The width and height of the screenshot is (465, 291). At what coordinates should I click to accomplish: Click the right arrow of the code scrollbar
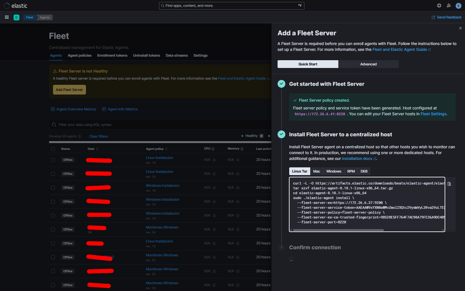[443, 230]
